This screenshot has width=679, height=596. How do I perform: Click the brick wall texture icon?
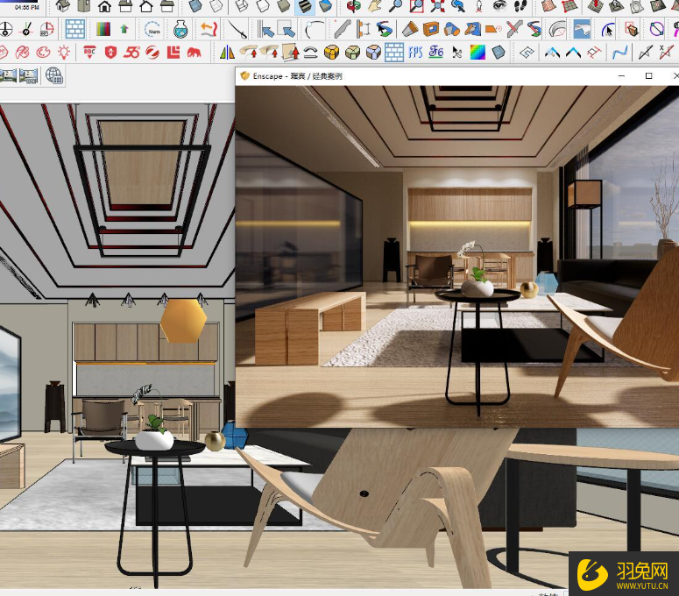click(75, 29)
